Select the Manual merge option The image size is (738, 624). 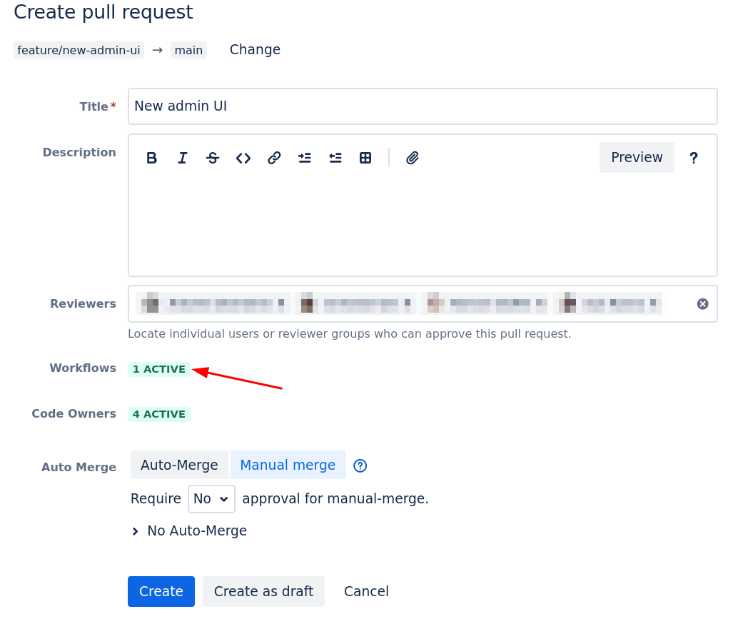[288, 465]
